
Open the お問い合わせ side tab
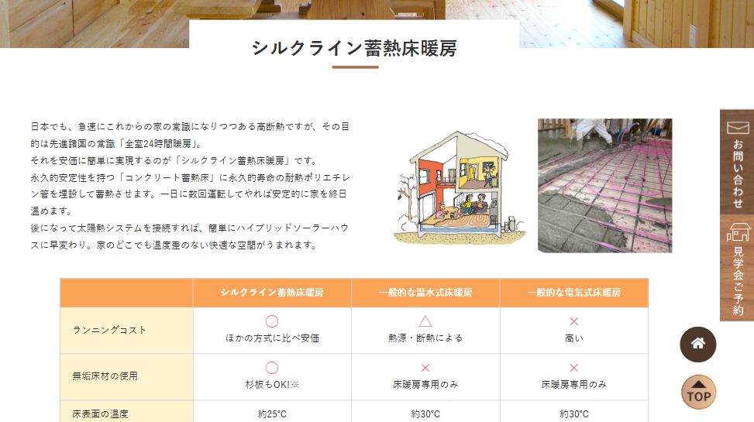coord(737,162)
